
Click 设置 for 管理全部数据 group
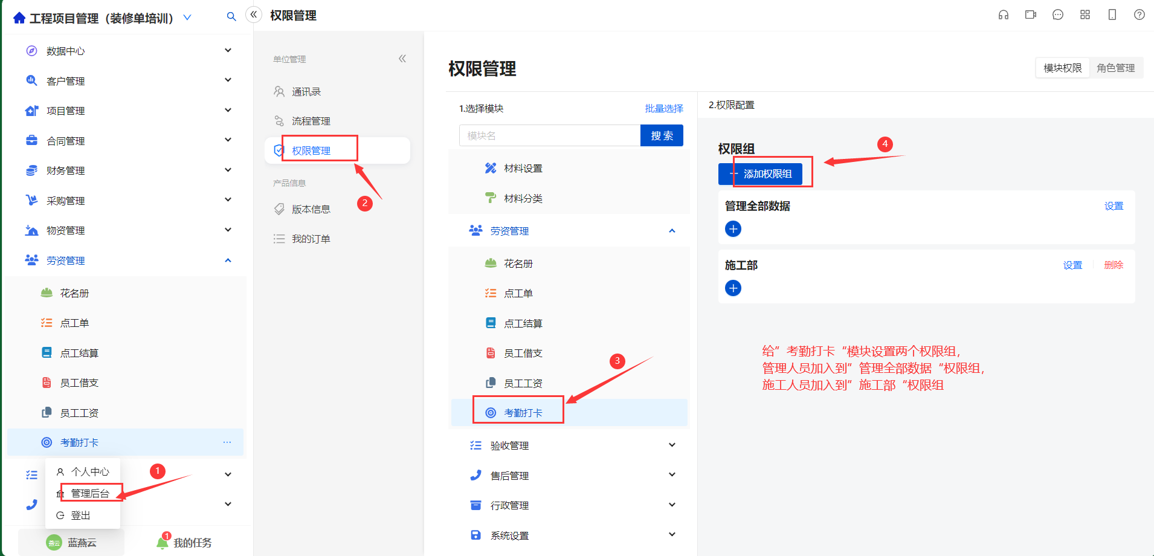pos(1114,206)
